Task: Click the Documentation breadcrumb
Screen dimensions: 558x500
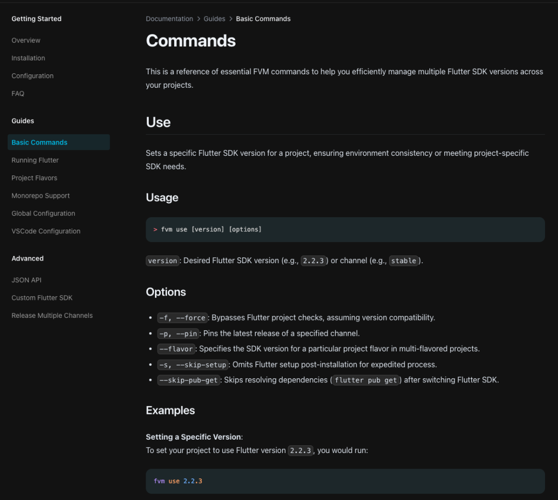Action: point(169,19)
